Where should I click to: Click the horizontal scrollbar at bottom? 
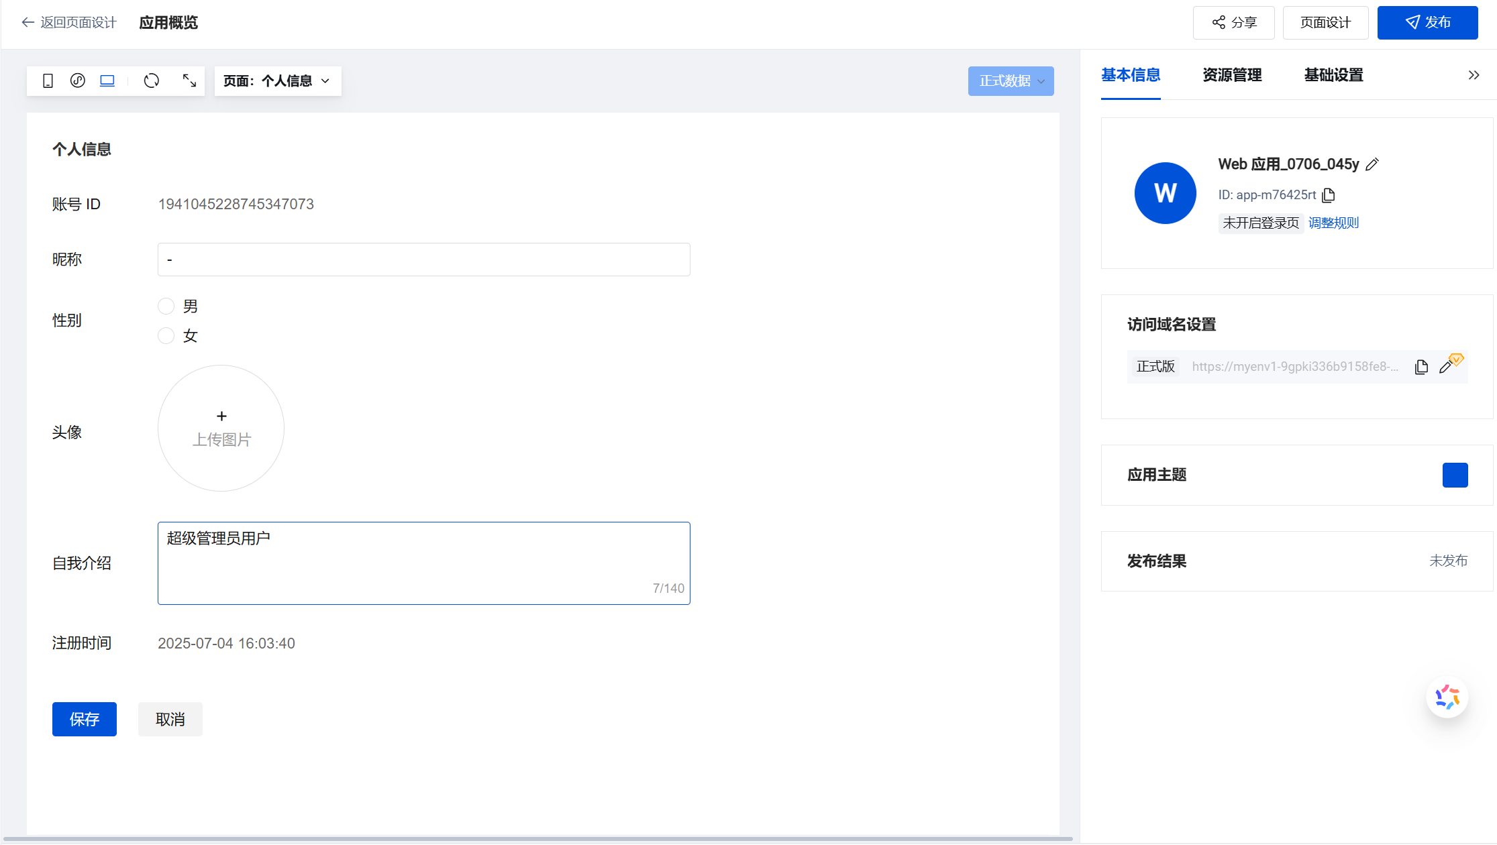(537, 838)
